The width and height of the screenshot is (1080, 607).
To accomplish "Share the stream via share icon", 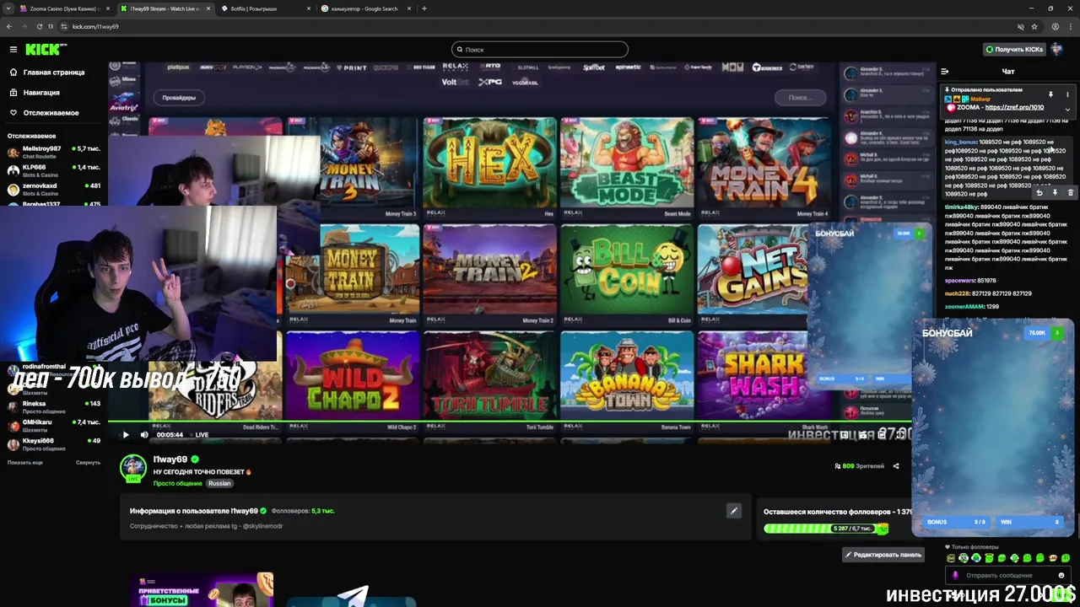I will pos(896,466).
